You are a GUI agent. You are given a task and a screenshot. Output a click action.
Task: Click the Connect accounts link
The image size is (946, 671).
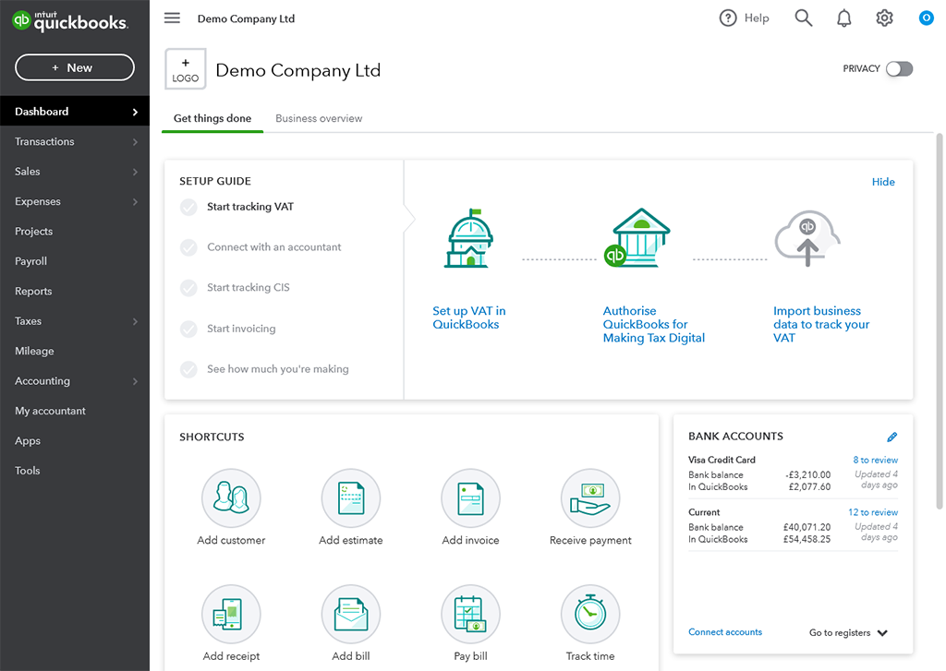tap(725, 632)
